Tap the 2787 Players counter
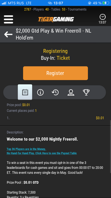 34,9
